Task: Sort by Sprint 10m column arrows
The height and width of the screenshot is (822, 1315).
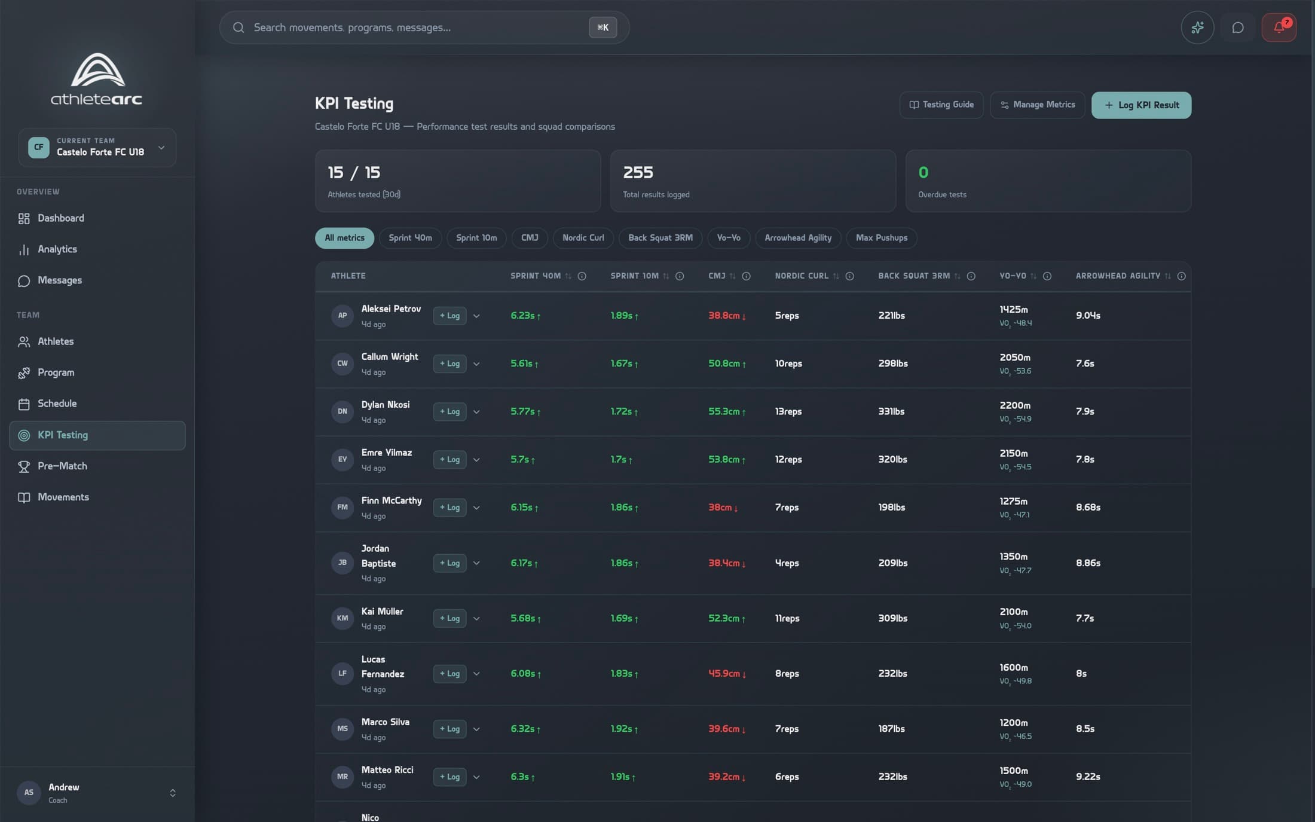Action: (x=666, y=276)
